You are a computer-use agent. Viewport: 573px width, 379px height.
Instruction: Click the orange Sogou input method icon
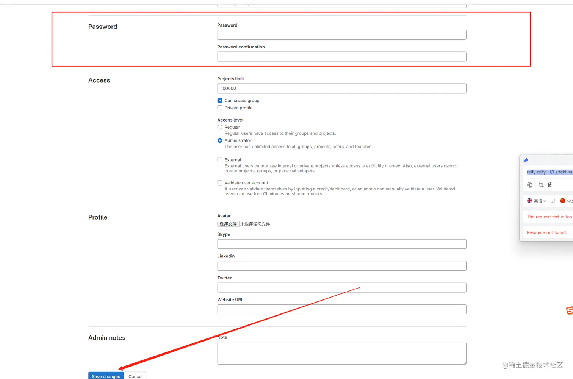point(569,310)
